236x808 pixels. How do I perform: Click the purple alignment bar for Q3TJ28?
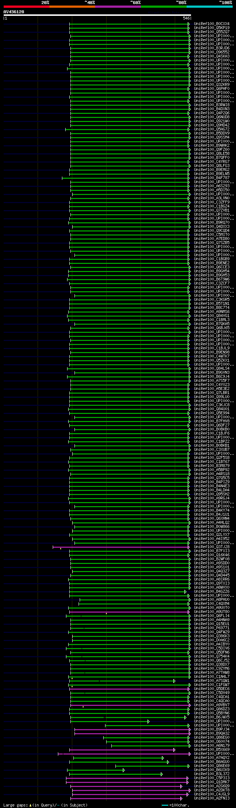tap(121, 547)
